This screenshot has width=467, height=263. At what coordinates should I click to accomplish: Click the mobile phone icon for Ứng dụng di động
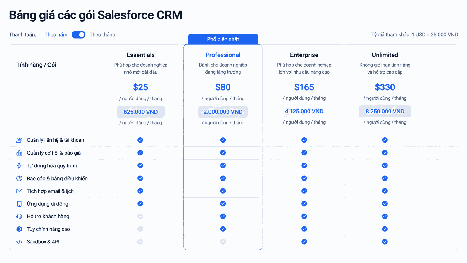(19, 204)
